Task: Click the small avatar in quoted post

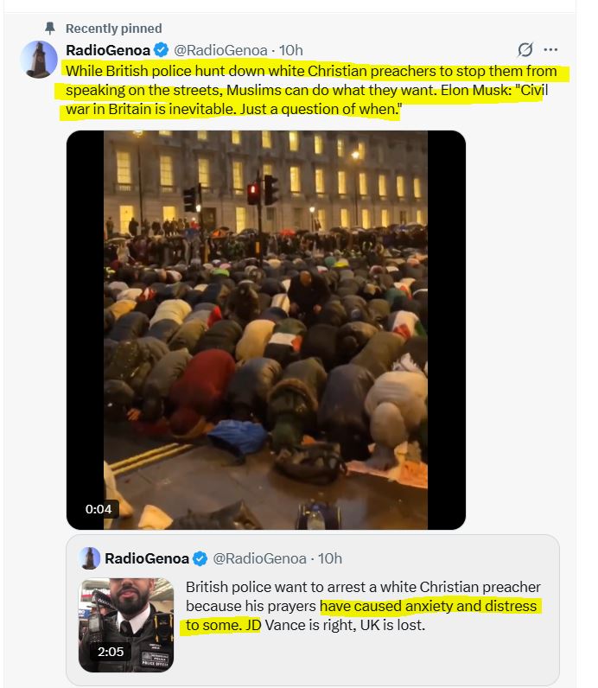Action: coord(90,558)
